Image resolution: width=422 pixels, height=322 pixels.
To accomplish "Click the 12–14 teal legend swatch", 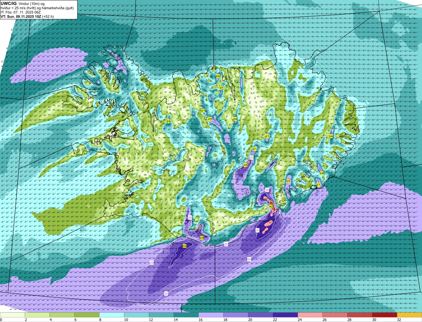I will [x=161, y=315].
